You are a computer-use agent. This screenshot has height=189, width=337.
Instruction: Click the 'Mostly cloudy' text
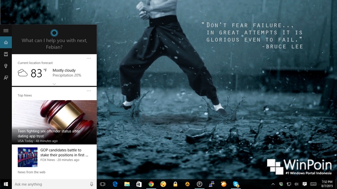[x=64, y=70]
